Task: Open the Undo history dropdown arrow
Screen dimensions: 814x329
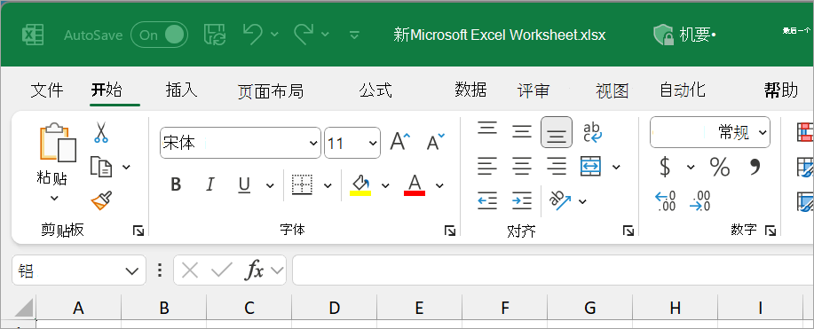Action: [274, 35]
